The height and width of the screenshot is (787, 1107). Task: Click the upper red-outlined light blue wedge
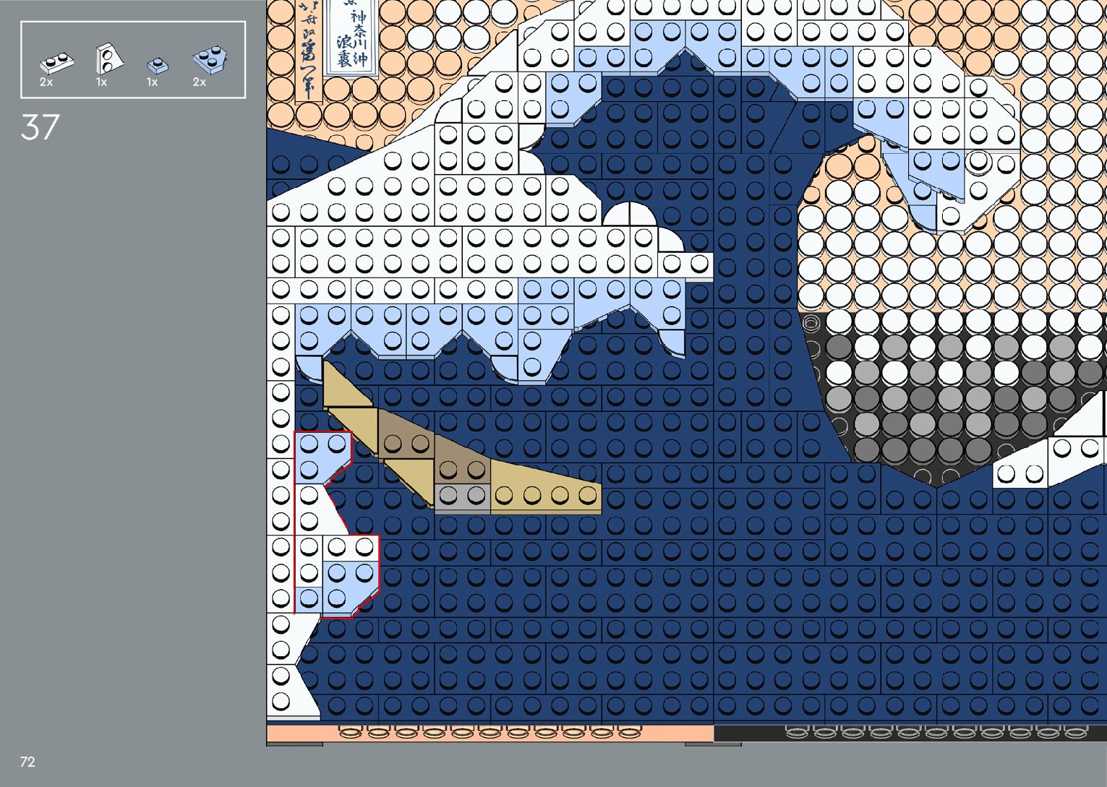pos(320,457)
